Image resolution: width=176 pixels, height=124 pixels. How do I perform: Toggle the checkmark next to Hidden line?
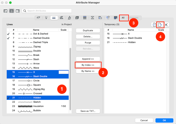(x=8, y=98)
